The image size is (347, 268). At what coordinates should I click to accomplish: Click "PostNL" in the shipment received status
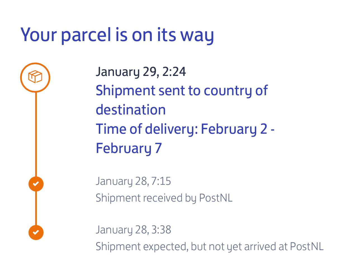click(215, 198)
